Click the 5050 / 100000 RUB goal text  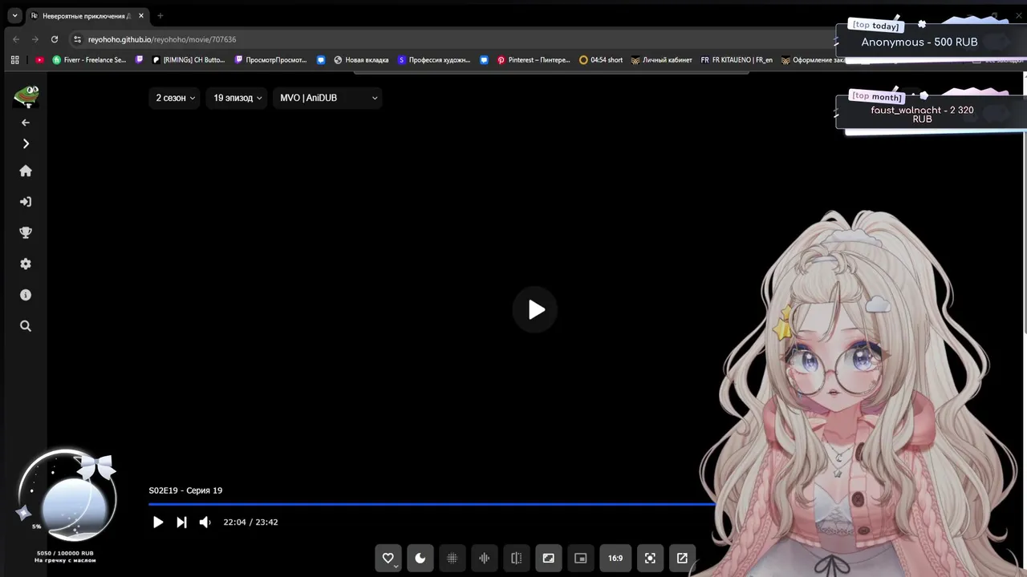(x=65, y=553)
